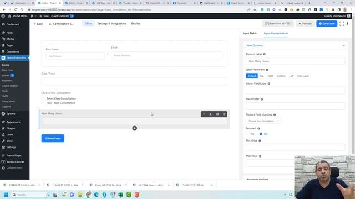This screenshot has width=355, height=199.
Task: Open the first download item's chevron menu
Action: (x=39, y=185)
